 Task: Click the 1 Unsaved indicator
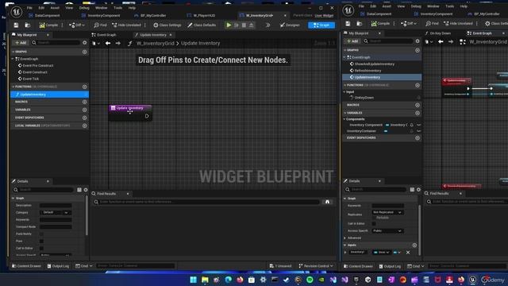click(x=280, y=266)
